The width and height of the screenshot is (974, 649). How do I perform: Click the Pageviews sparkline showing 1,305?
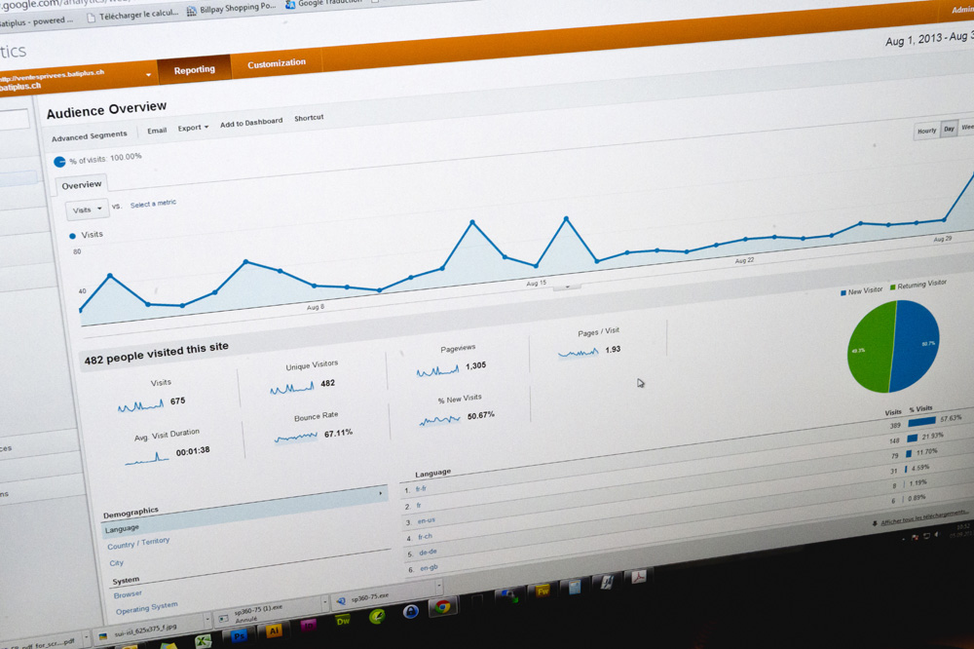click(x=437, y=371)
